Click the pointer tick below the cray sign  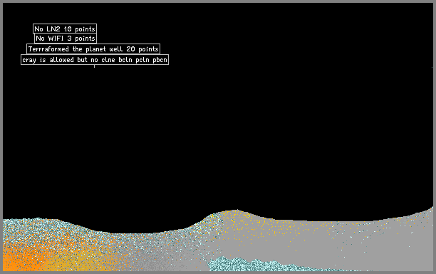tap(94, 66)
